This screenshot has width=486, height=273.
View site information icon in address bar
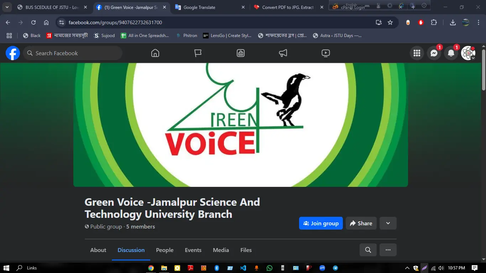[62, 22]
